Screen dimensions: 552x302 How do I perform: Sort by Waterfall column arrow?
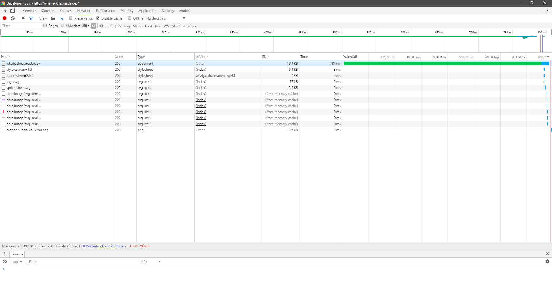click(548, 56)
